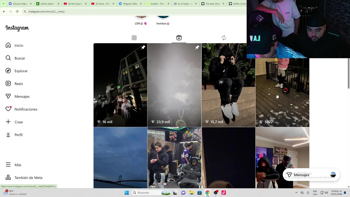This screenshot has width=350, height=197.
Task: Open reel with 5022 views
Action: (282, 92)
